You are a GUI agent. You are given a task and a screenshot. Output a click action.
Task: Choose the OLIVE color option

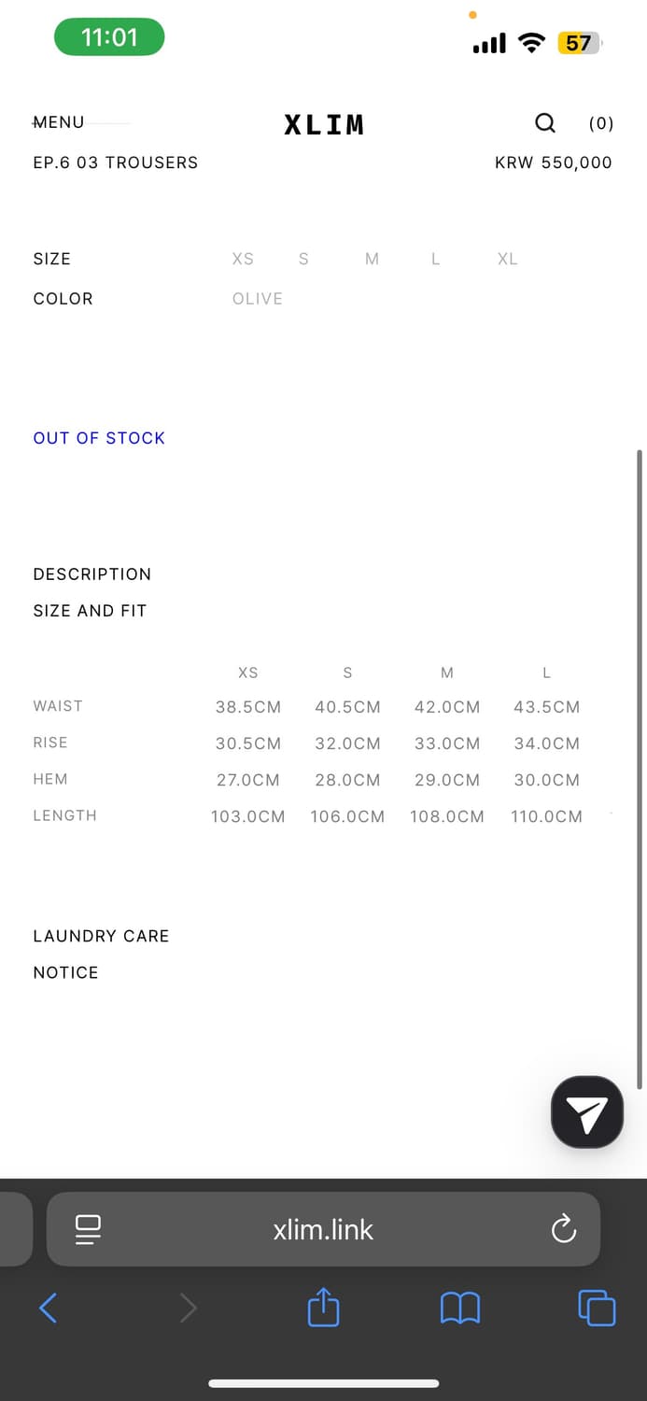257,299
